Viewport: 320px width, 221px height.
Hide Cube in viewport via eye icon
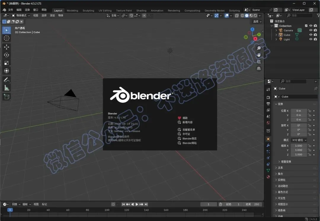pos(311,35)
